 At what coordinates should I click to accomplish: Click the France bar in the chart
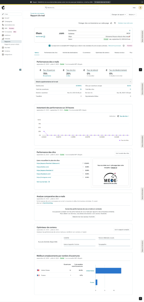coord(96,282)
